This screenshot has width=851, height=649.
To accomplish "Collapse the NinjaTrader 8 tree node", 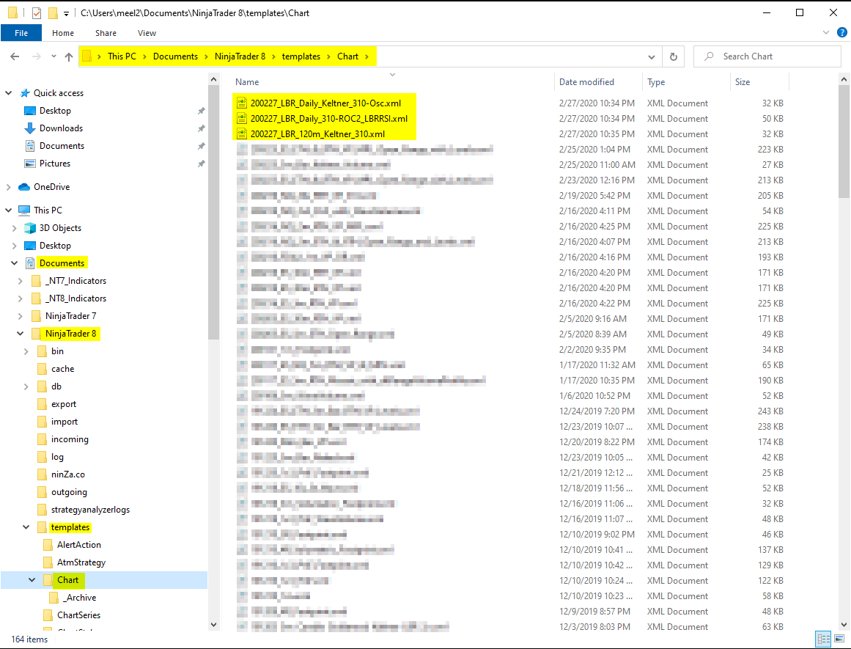I will tap(20, 334).
